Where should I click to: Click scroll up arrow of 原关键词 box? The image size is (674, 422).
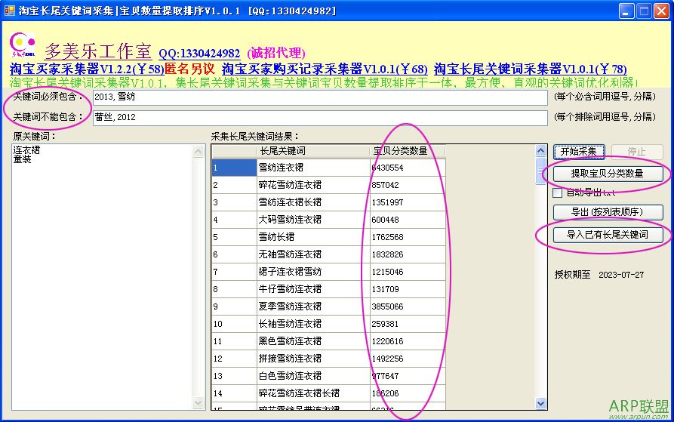(199, 152)
